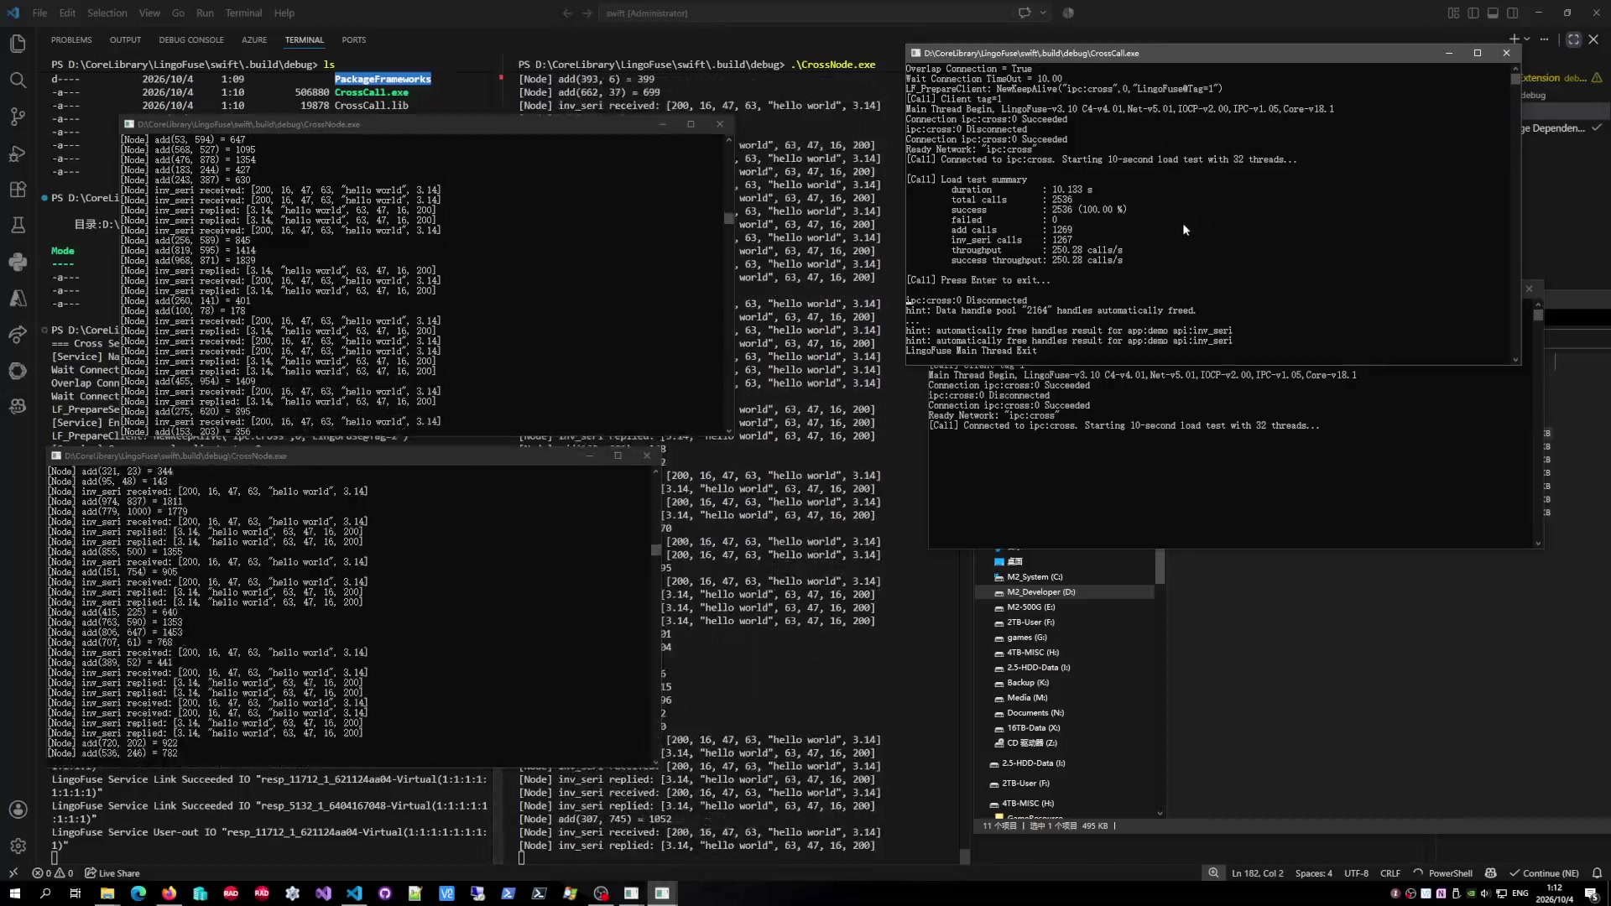Click the Continue (NE) status item
This screenshot has width=1611, height=906.
click(x=1544, y=873)
